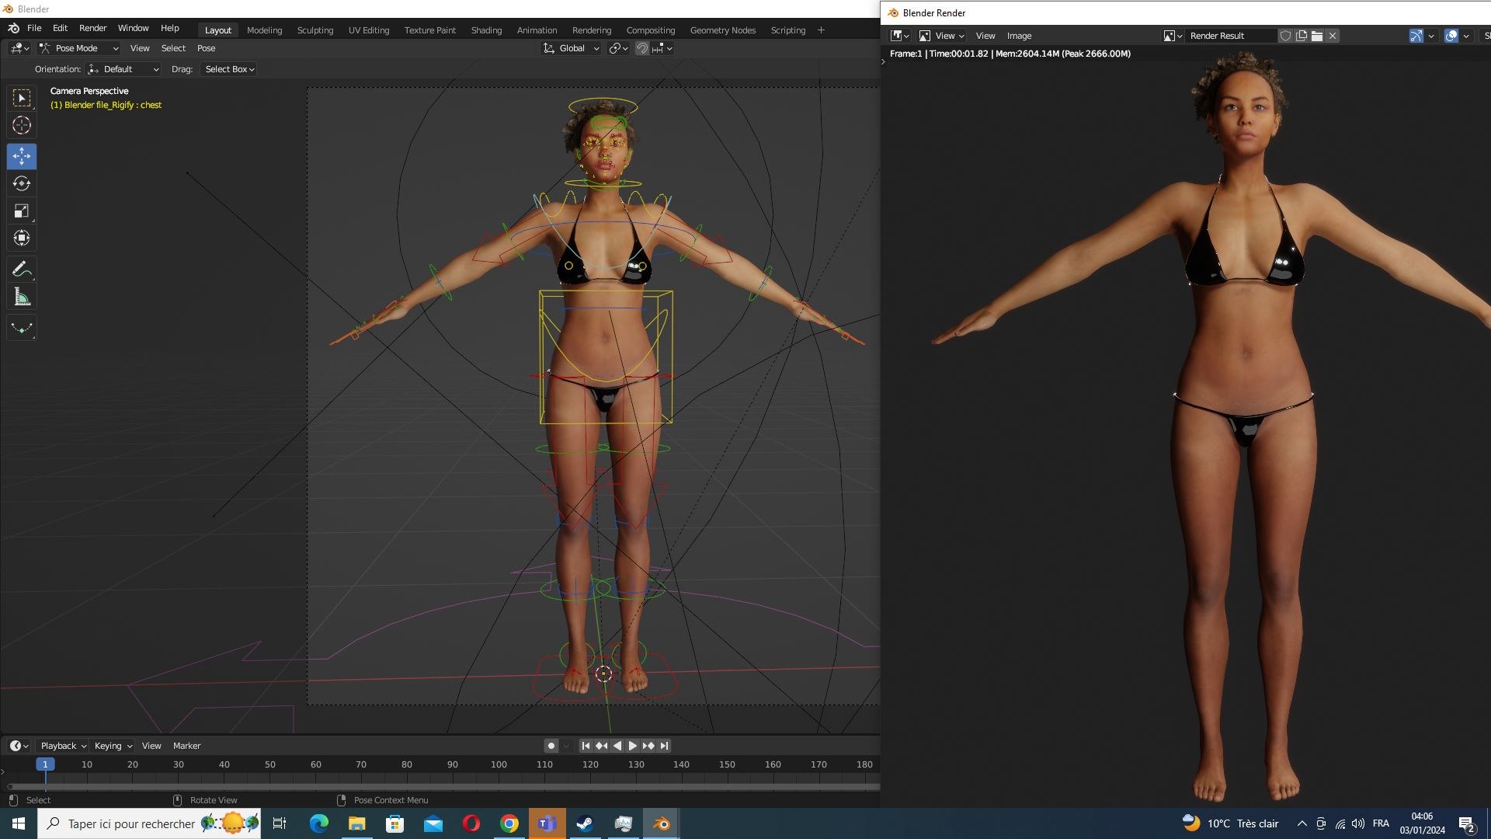Open the pivot point dropdown
This screenshot has height=839, width=1491.
(618, 48)
